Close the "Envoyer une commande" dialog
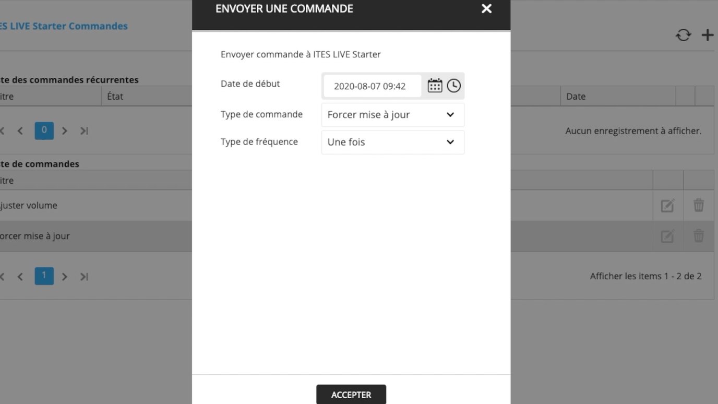Image resolution: width=718 pixels, height=404 pixels. click(x=486, y=9)
